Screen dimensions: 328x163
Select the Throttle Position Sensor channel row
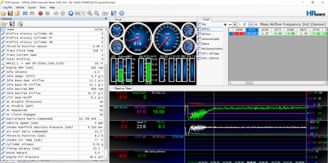pos(52,46)
